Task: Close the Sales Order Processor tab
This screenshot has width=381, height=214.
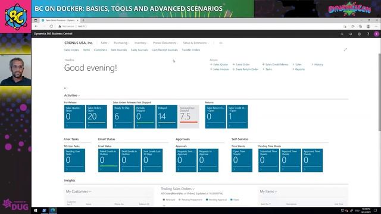Action: click(x=77, y=20)
